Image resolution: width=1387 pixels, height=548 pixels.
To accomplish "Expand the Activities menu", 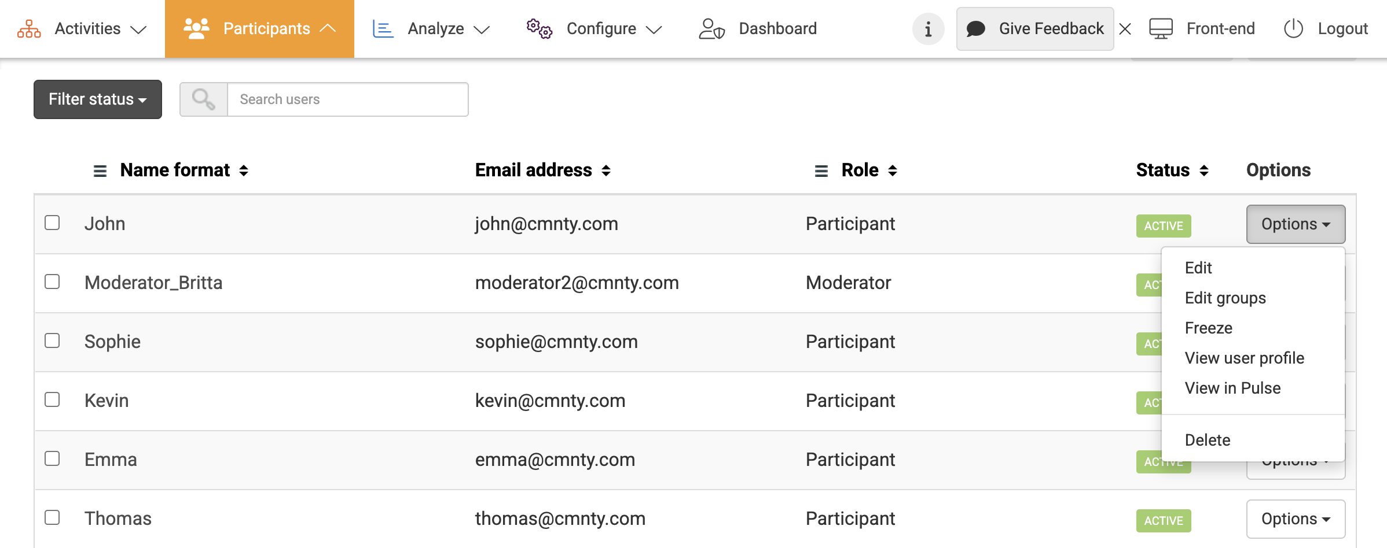I will (x=82, y=29).
